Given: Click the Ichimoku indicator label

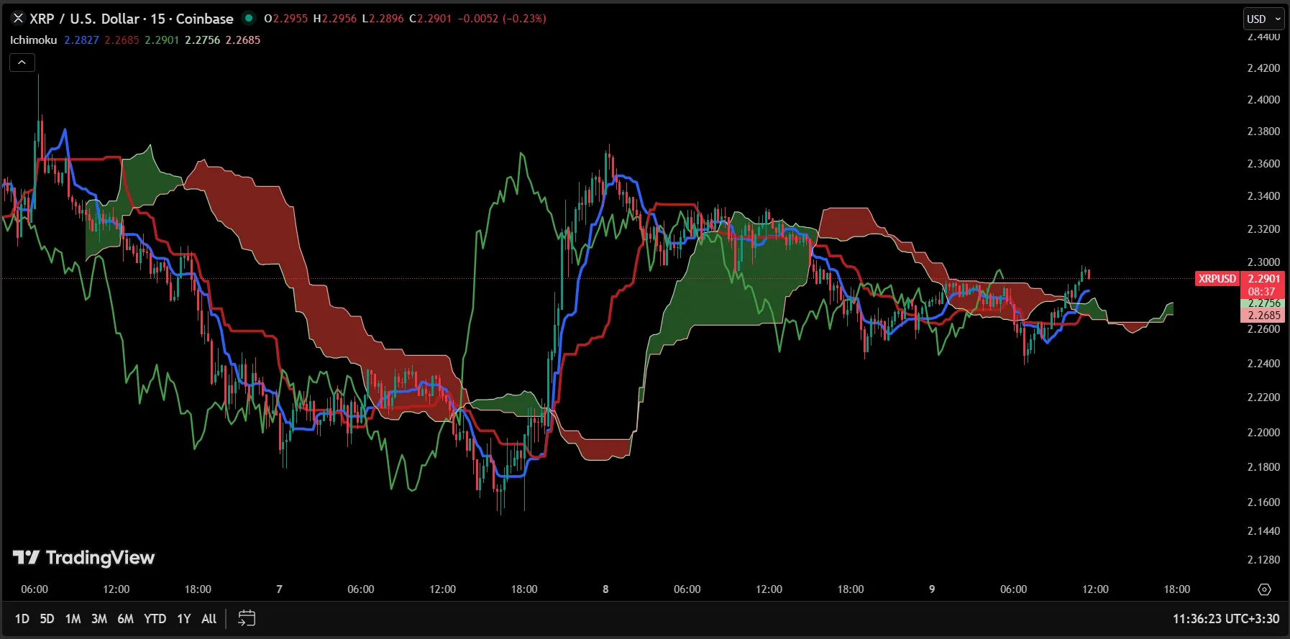Looking at the screenshot, I should 33,40.
